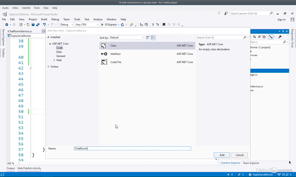
Task: Select the Class template
Action: pos(147,46)
